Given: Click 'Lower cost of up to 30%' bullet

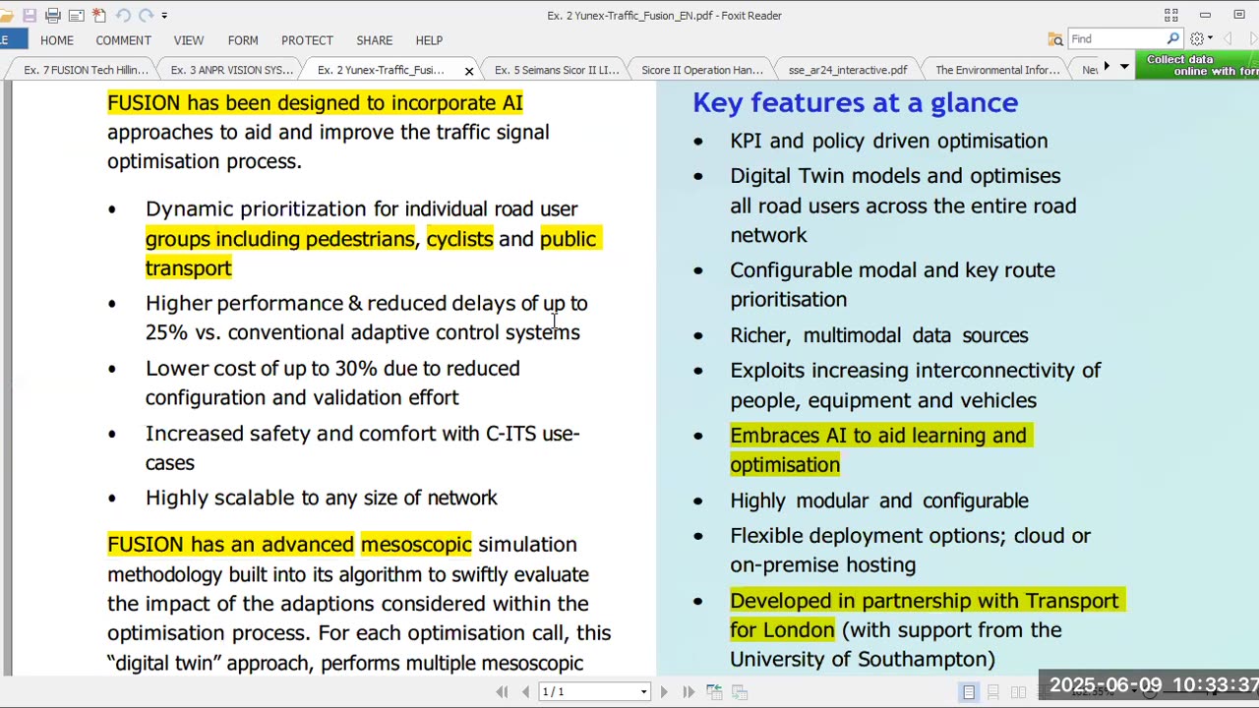Looking at the screenshot, I should [x=332, y=383].
